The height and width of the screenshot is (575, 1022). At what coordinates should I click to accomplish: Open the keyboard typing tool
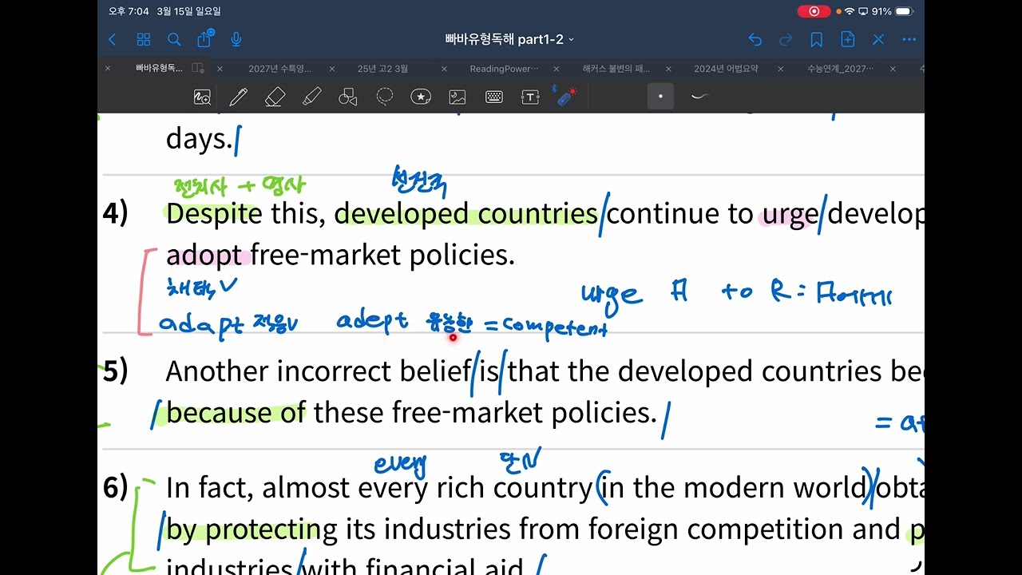[x=494, y=97]
